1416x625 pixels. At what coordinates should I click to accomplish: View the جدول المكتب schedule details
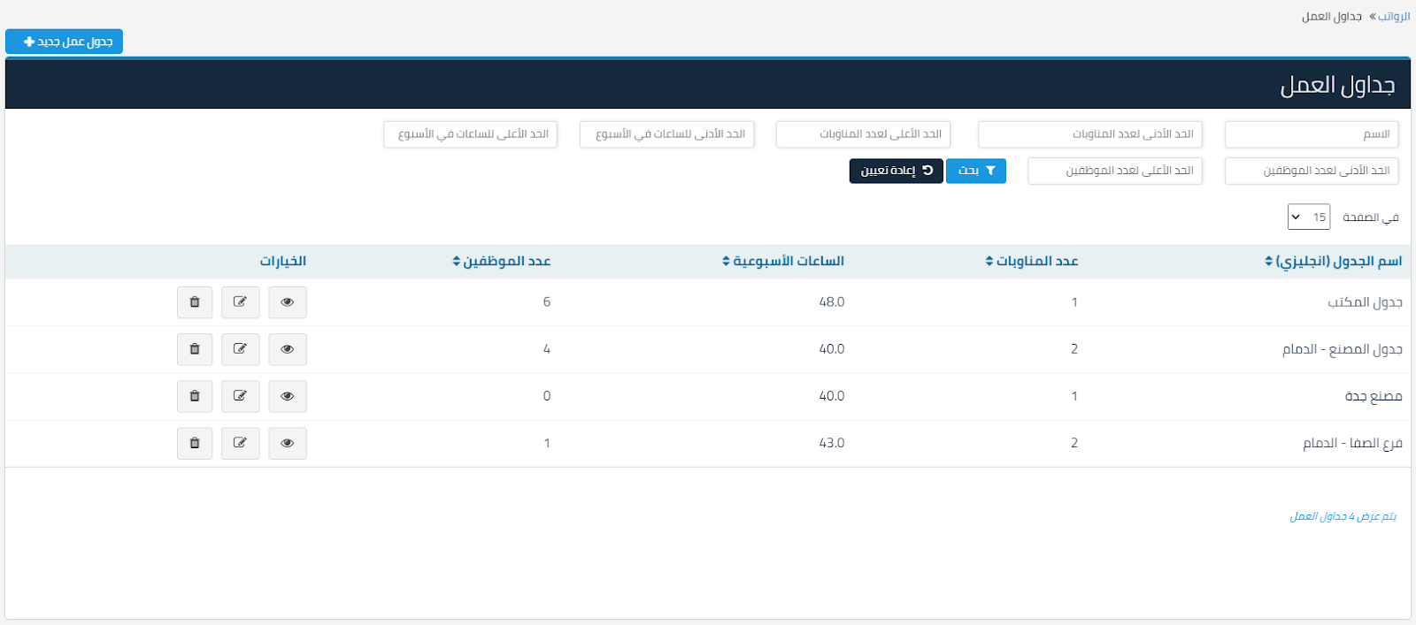click(x=288, y=302)
